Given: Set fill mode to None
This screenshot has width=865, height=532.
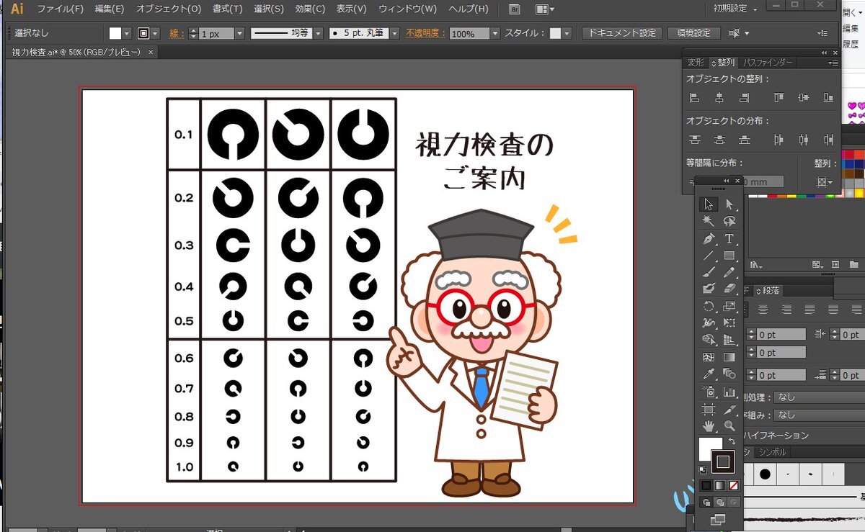Looking at the screenshot, I should 734,485.
